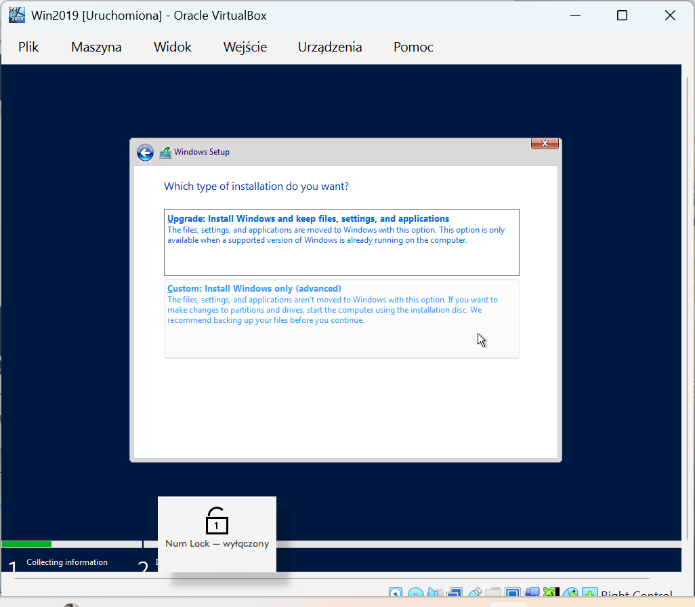Open the Wejście menu
The image size is (695, 607).
[x=245, y=47]
